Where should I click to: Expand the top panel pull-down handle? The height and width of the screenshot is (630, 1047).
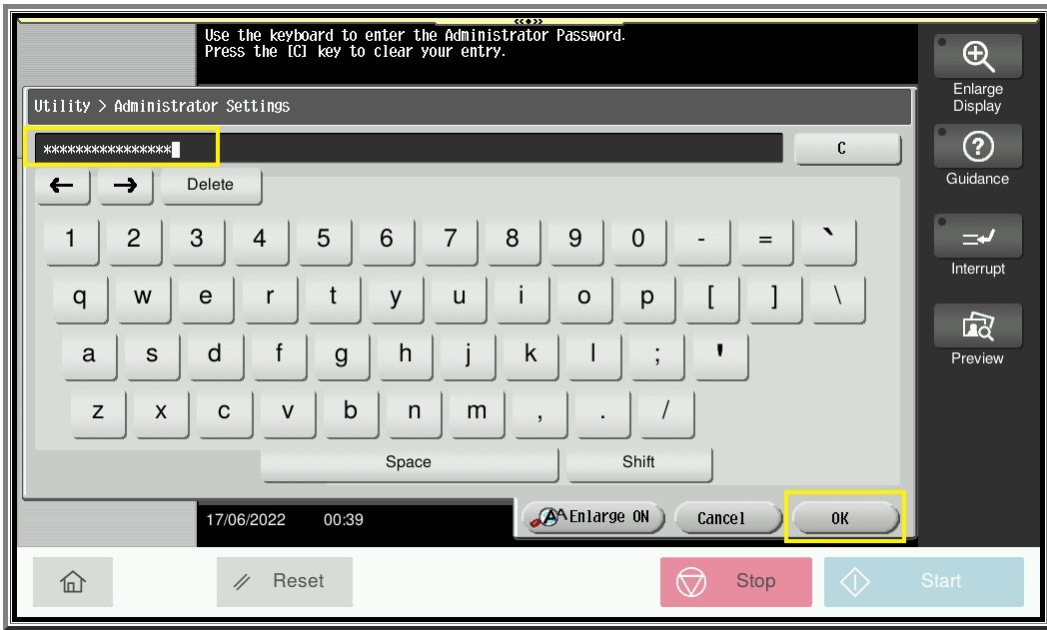tap(527, 21)
